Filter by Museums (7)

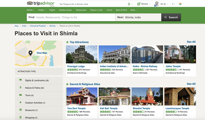39,110
